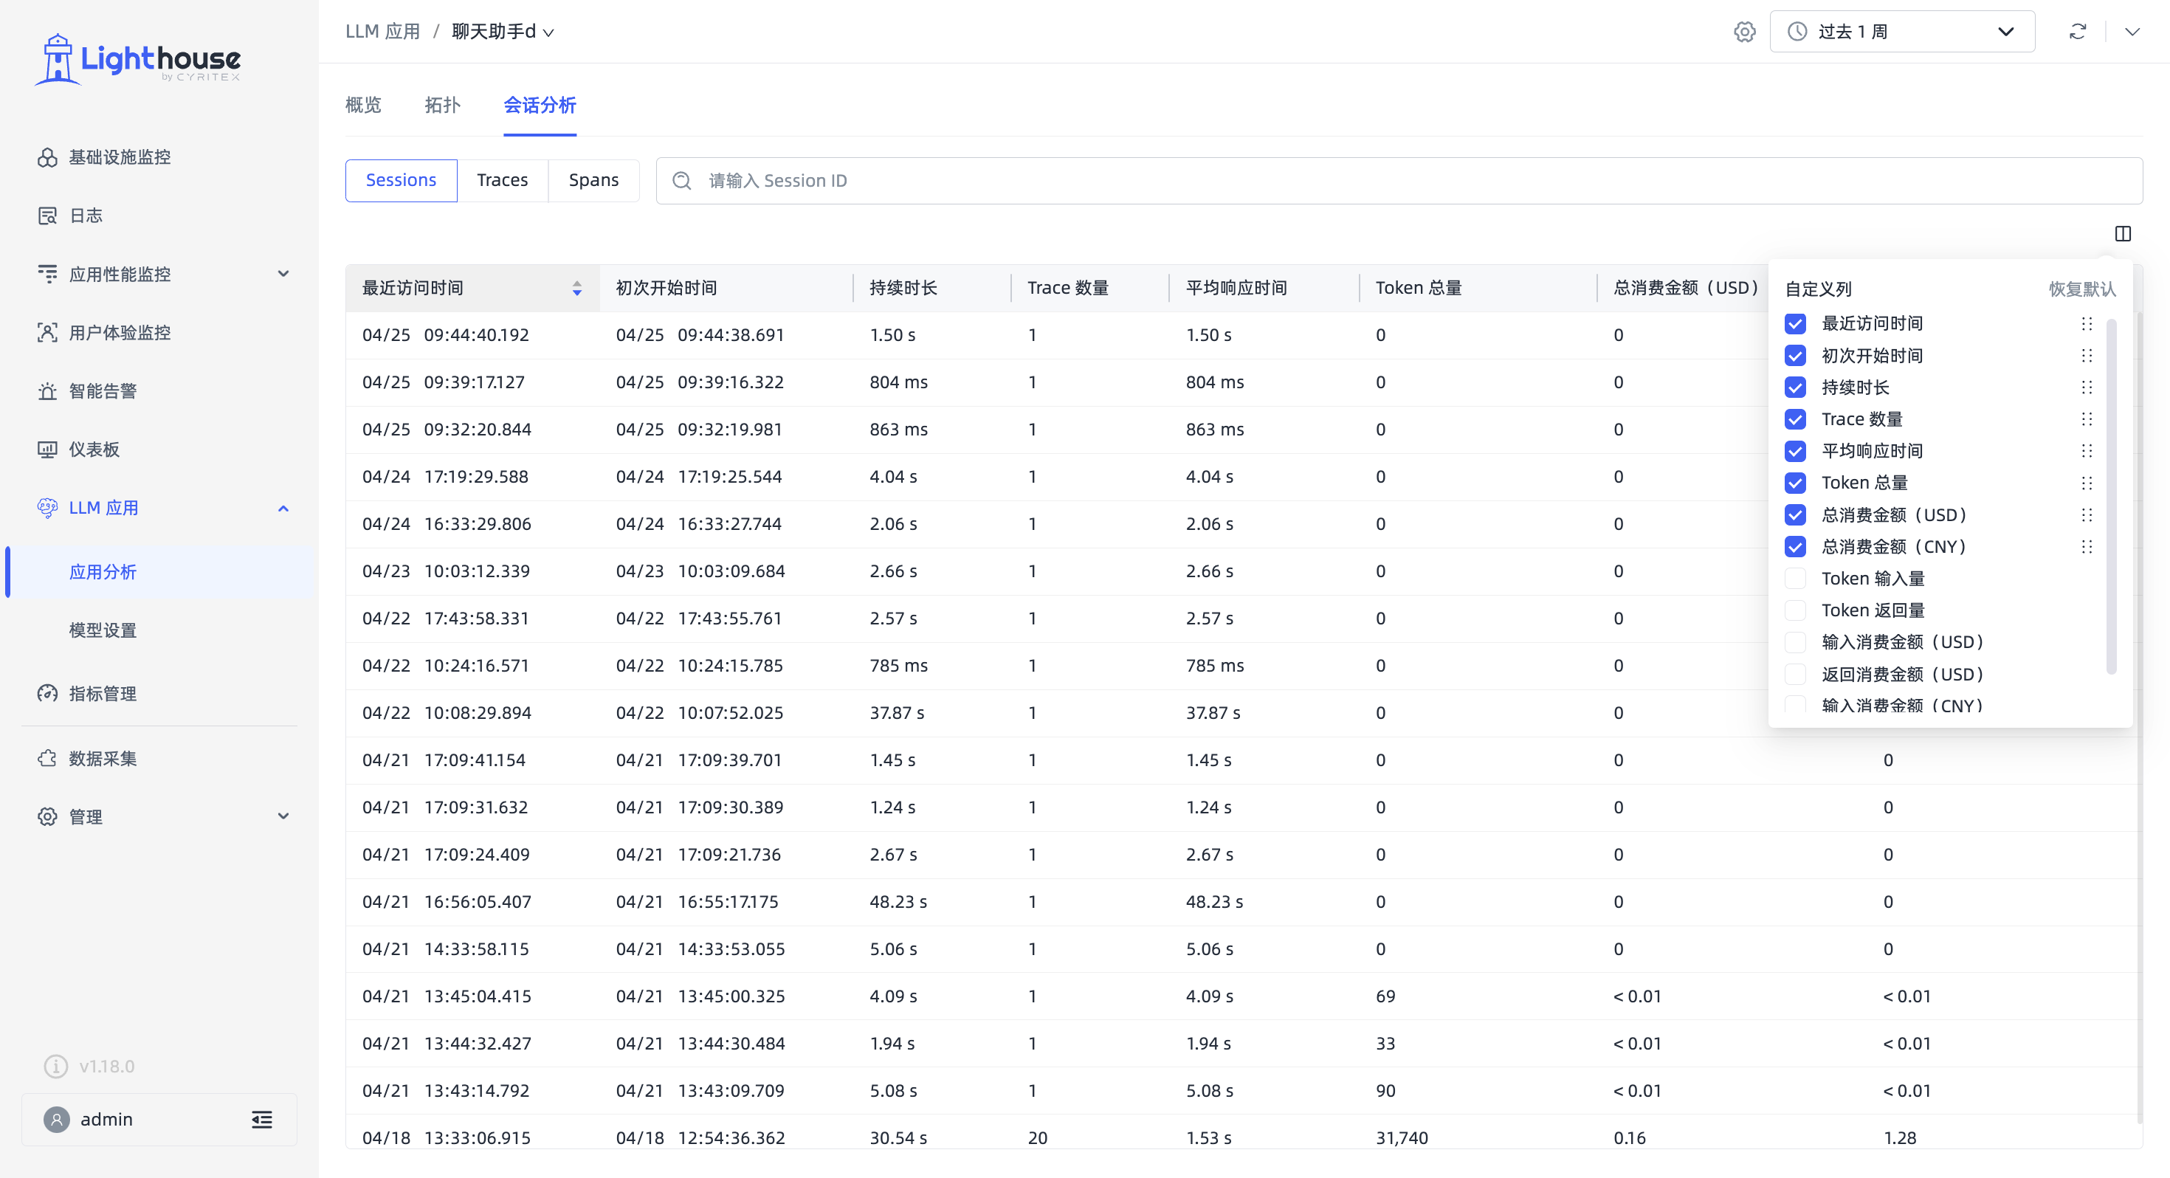Enable the Token 输入量 column checkbox
Image resolution: width=2170 pixels, height=1178 pixels.
pos(1795,579)
